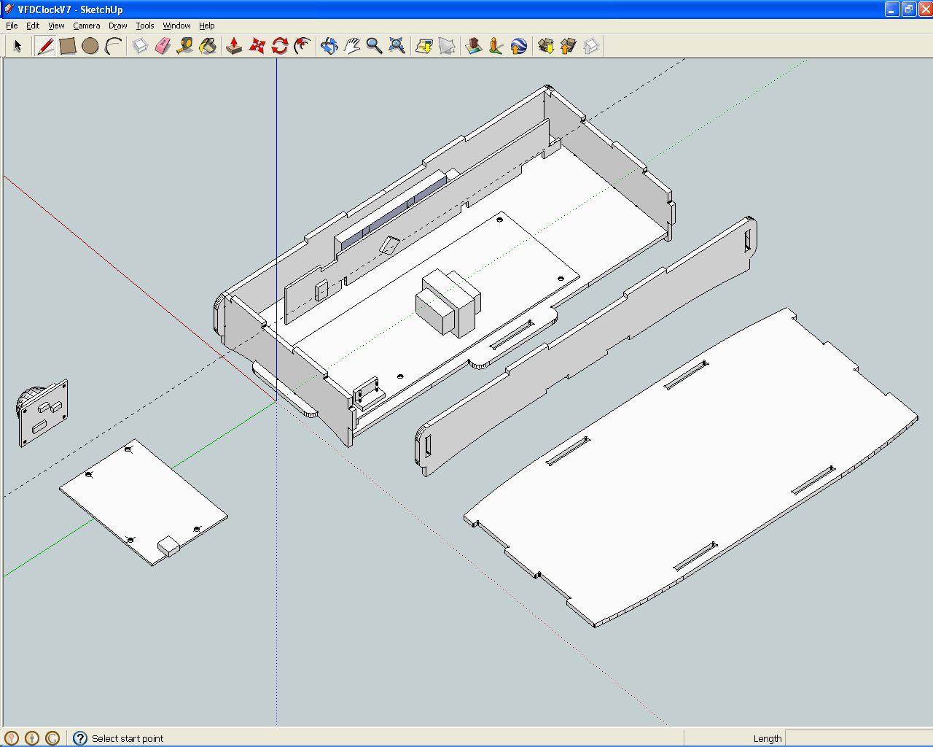933x747 pixels.
Task: Click the geo-location status icon
Action: click(x=12, y=738)
